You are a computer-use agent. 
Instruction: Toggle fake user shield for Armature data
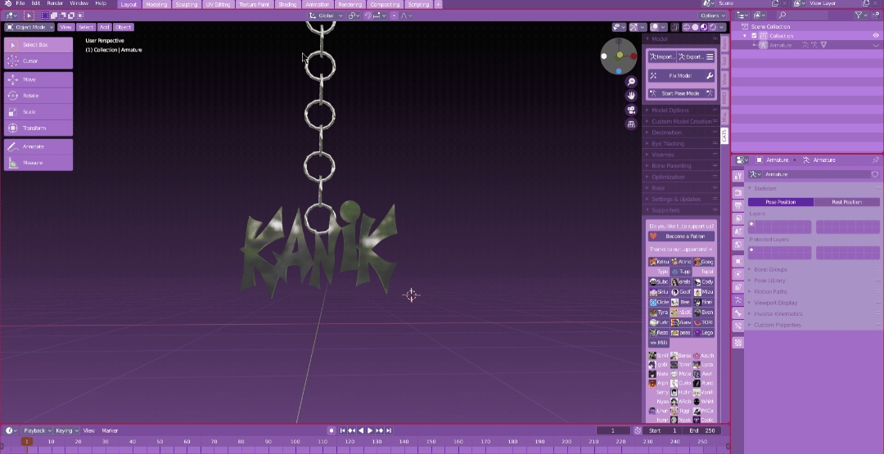(875, 174)
